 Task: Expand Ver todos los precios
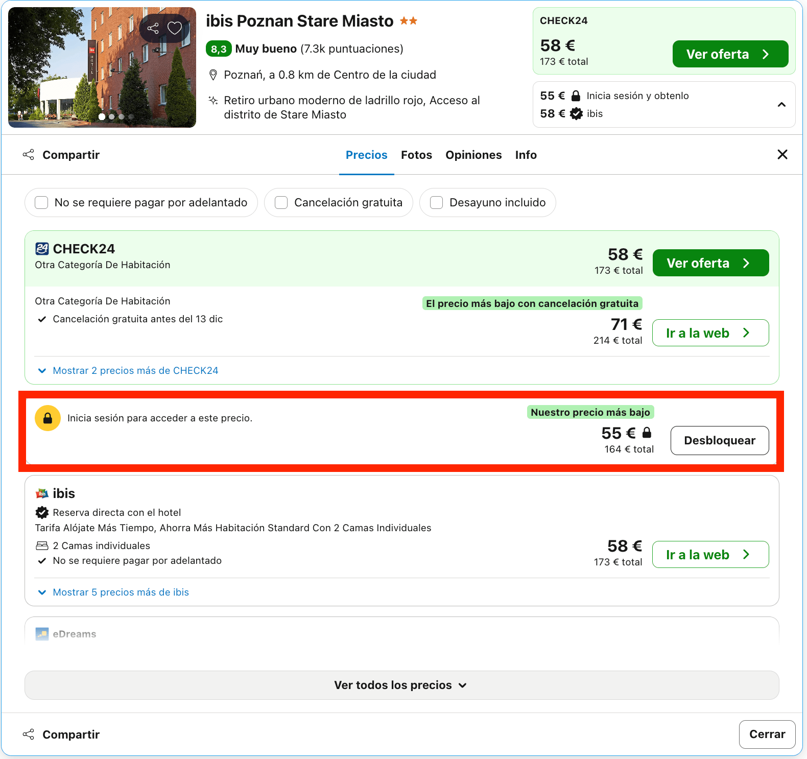[x=401, y=685]
